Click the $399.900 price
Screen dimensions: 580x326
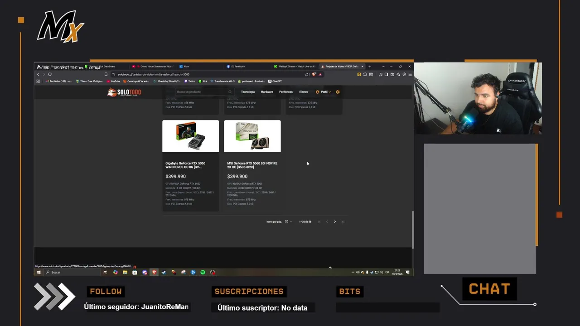pyautogui.click(x=237, y=177)
